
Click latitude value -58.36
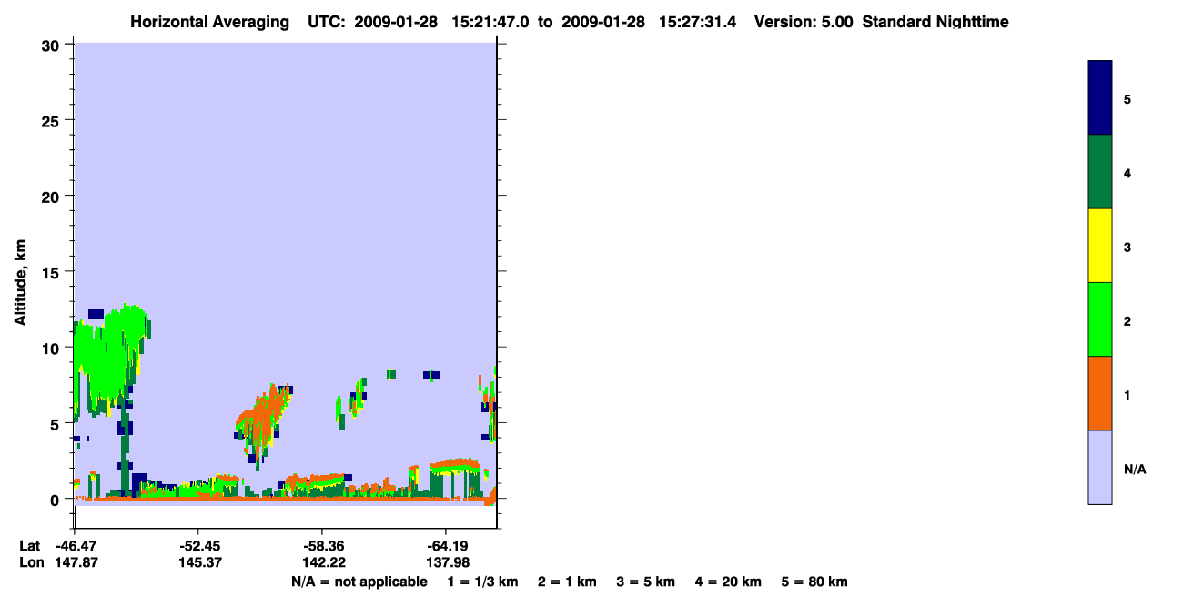point(322,546)
